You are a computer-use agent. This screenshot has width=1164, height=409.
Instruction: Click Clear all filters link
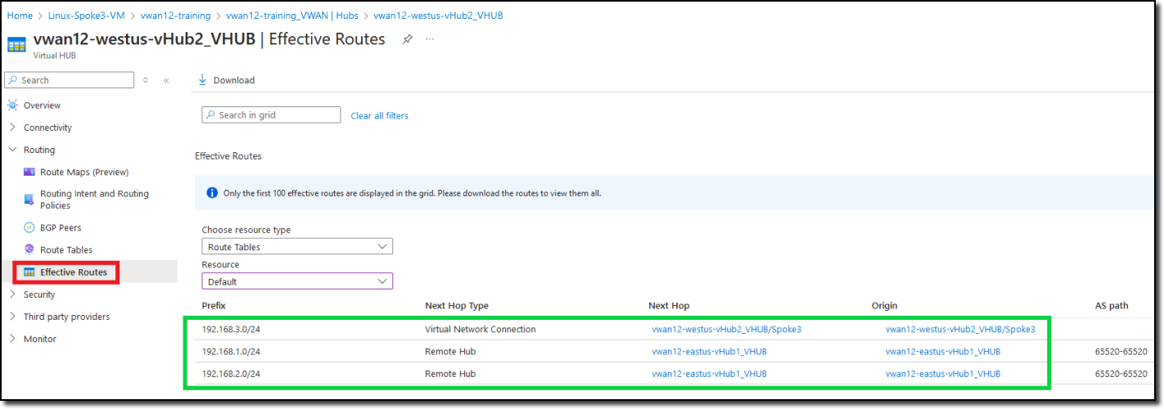[x=379, y=115]
